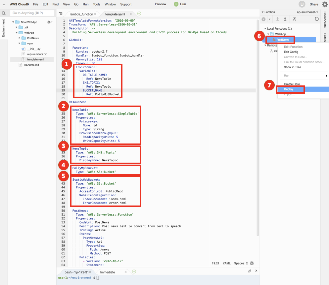Close the Immediate tab
The image size is (329, 285).
pos(125,272)
